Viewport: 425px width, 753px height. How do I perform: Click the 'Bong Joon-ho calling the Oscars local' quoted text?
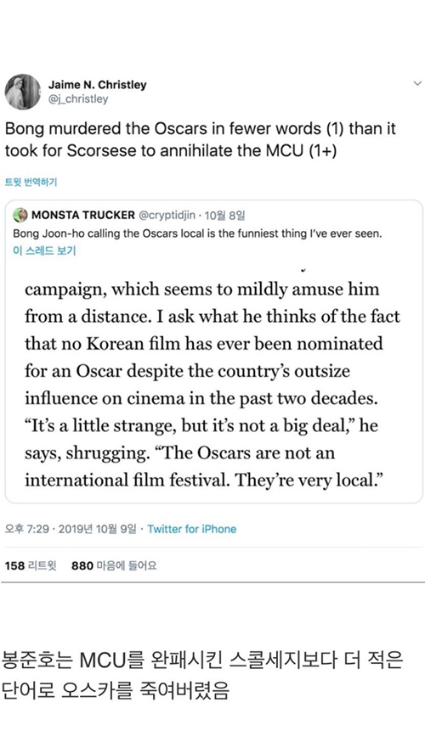(x=197, y=233)
